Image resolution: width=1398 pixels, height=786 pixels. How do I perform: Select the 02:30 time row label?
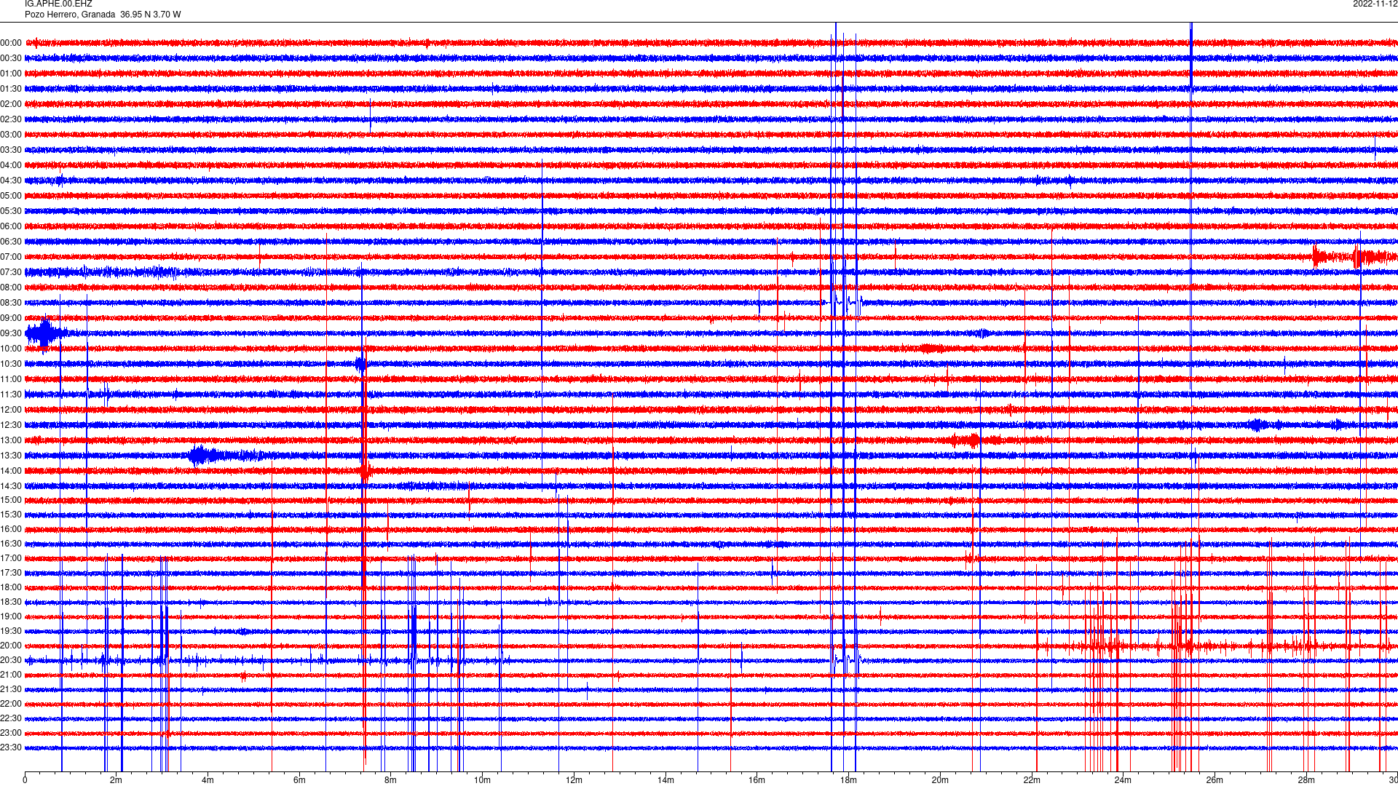coord(11,119)
